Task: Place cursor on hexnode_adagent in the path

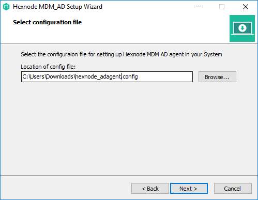Action: tap(98, 76)
